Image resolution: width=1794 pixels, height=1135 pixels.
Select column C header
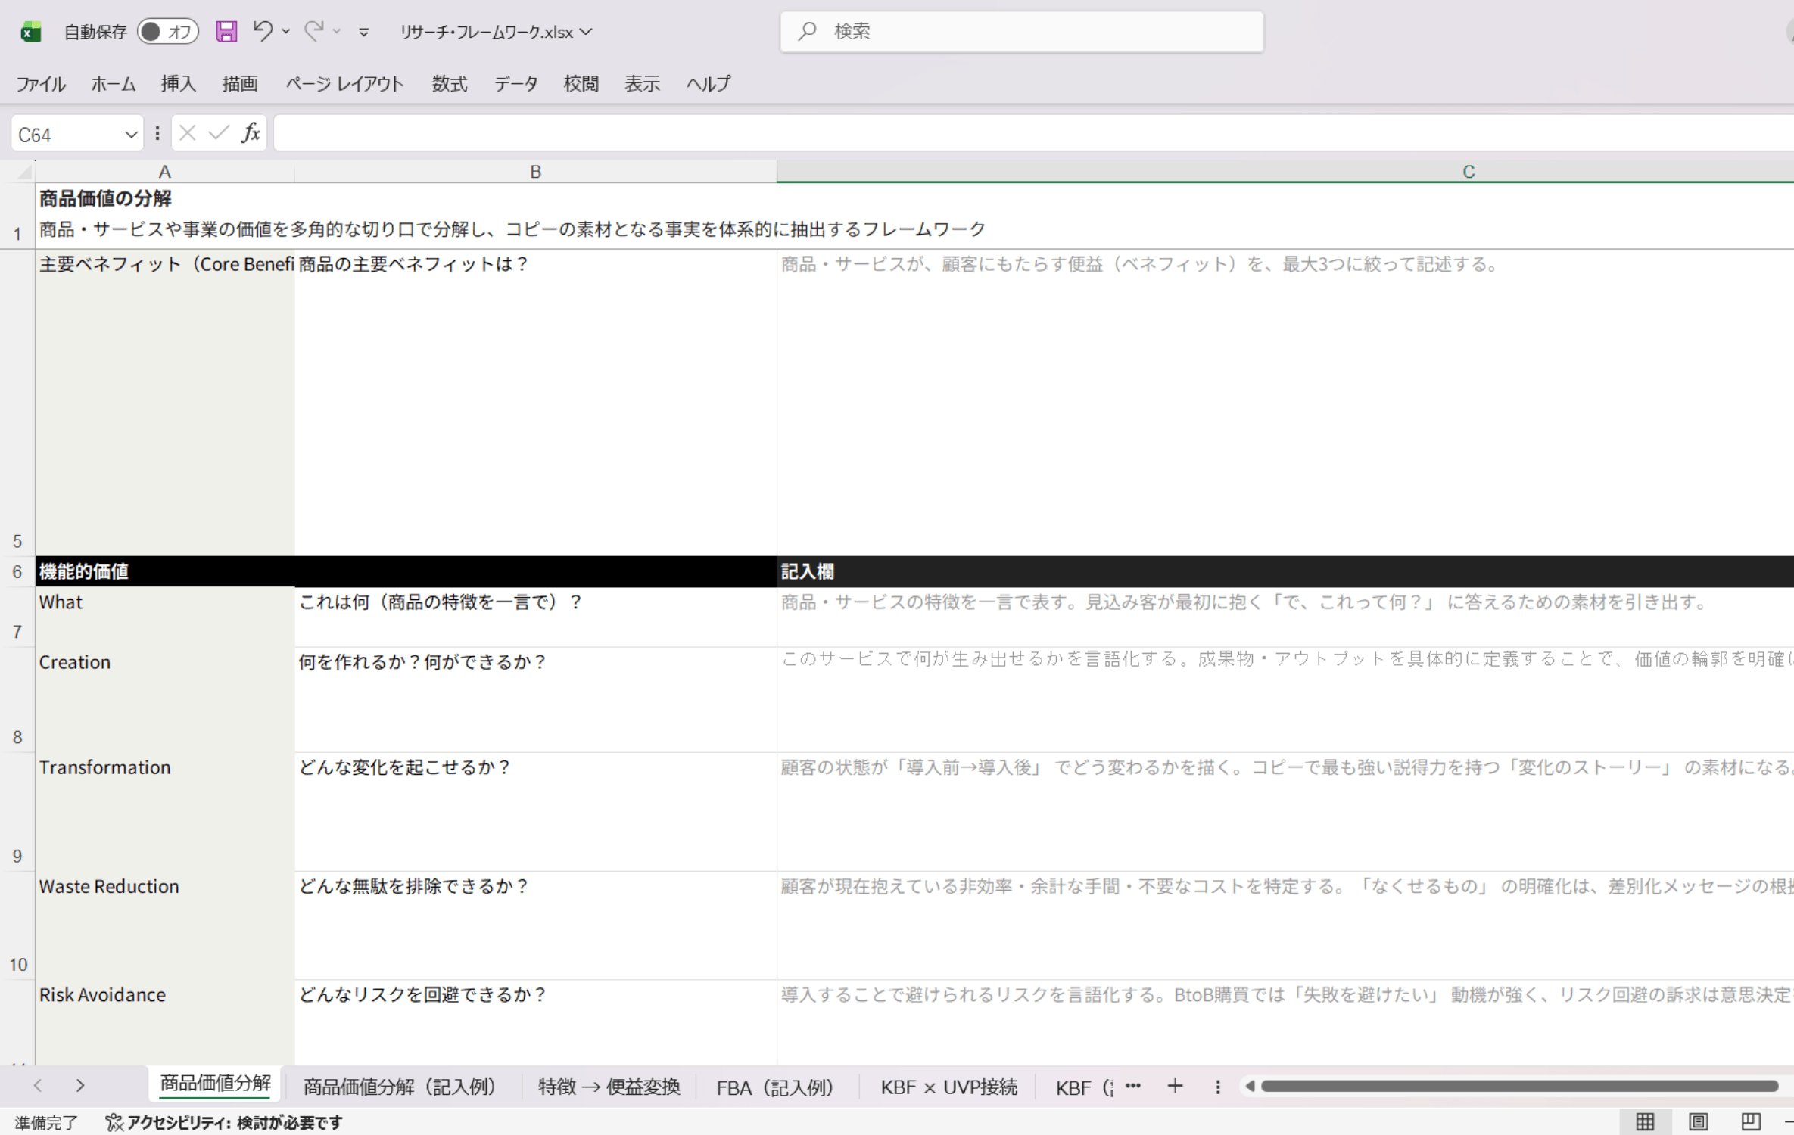click(x=1285, y=172)
